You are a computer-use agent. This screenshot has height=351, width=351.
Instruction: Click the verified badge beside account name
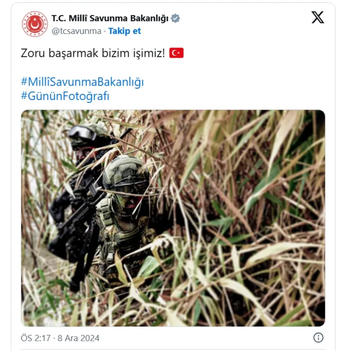[x=175, y=18]
